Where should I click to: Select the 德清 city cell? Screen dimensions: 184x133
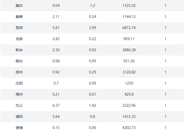[x=19, y=128]
